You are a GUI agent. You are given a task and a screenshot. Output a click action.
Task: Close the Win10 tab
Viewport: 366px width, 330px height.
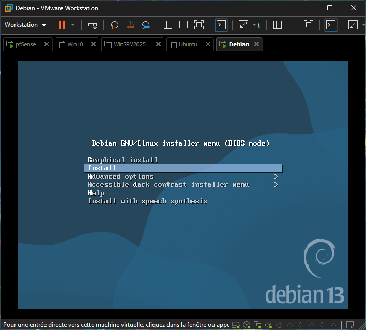(93, 44)
